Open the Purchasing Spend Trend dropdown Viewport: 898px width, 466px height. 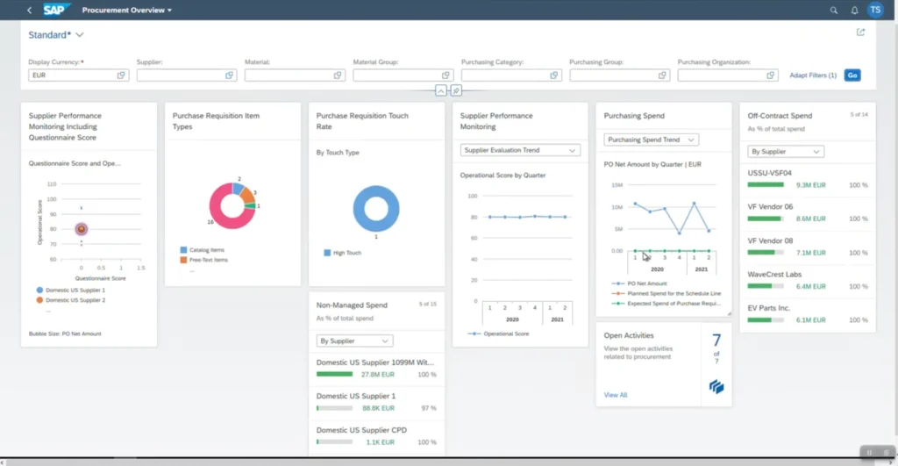coord(652,140)
